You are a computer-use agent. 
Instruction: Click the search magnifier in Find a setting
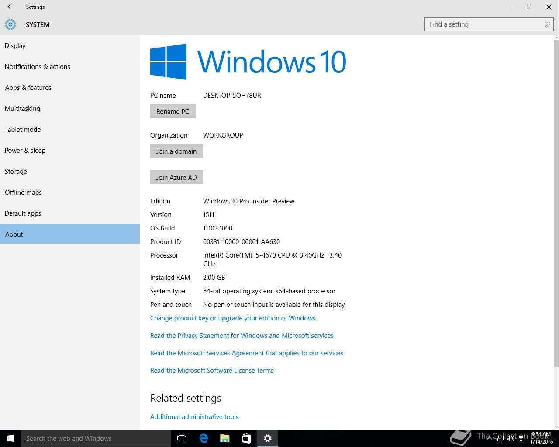click(547, 24)
